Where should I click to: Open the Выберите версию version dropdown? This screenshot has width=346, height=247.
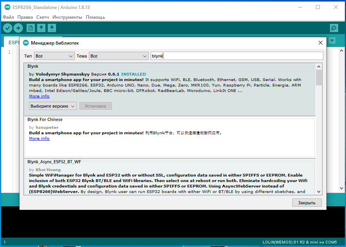pos(53,106)
